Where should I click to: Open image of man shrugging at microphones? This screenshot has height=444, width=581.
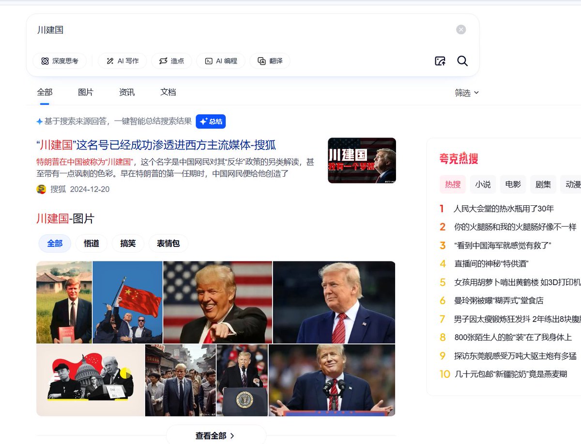click(x=332, y=380)
